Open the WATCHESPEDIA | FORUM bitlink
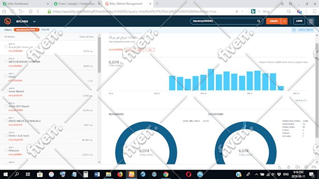 click(49, 63)
